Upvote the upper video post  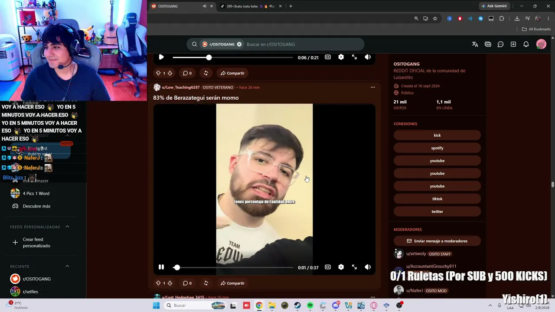(158, 73)
